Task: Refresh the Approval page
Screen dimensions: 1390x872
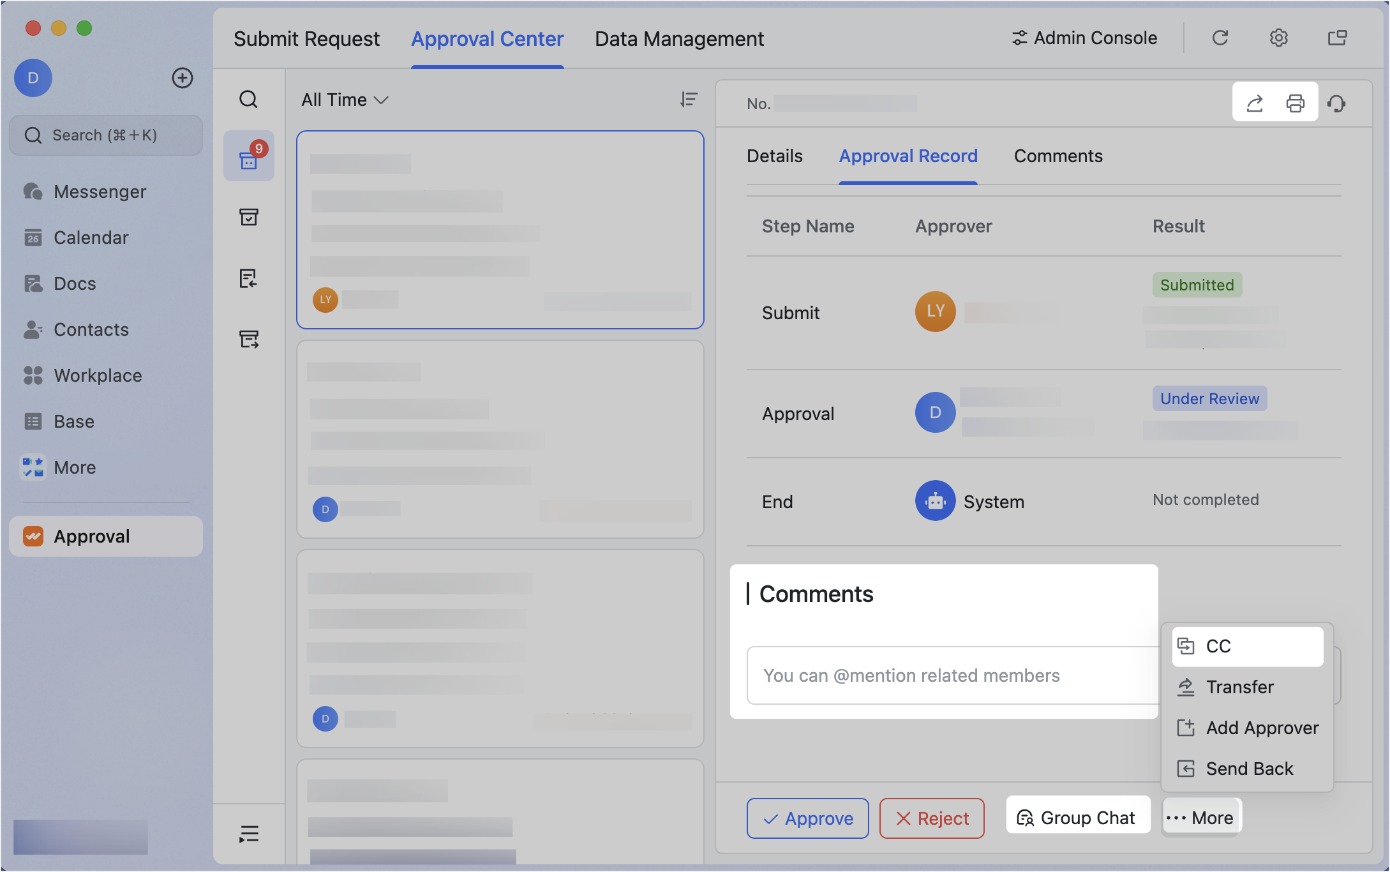Action: [1220, 38]
